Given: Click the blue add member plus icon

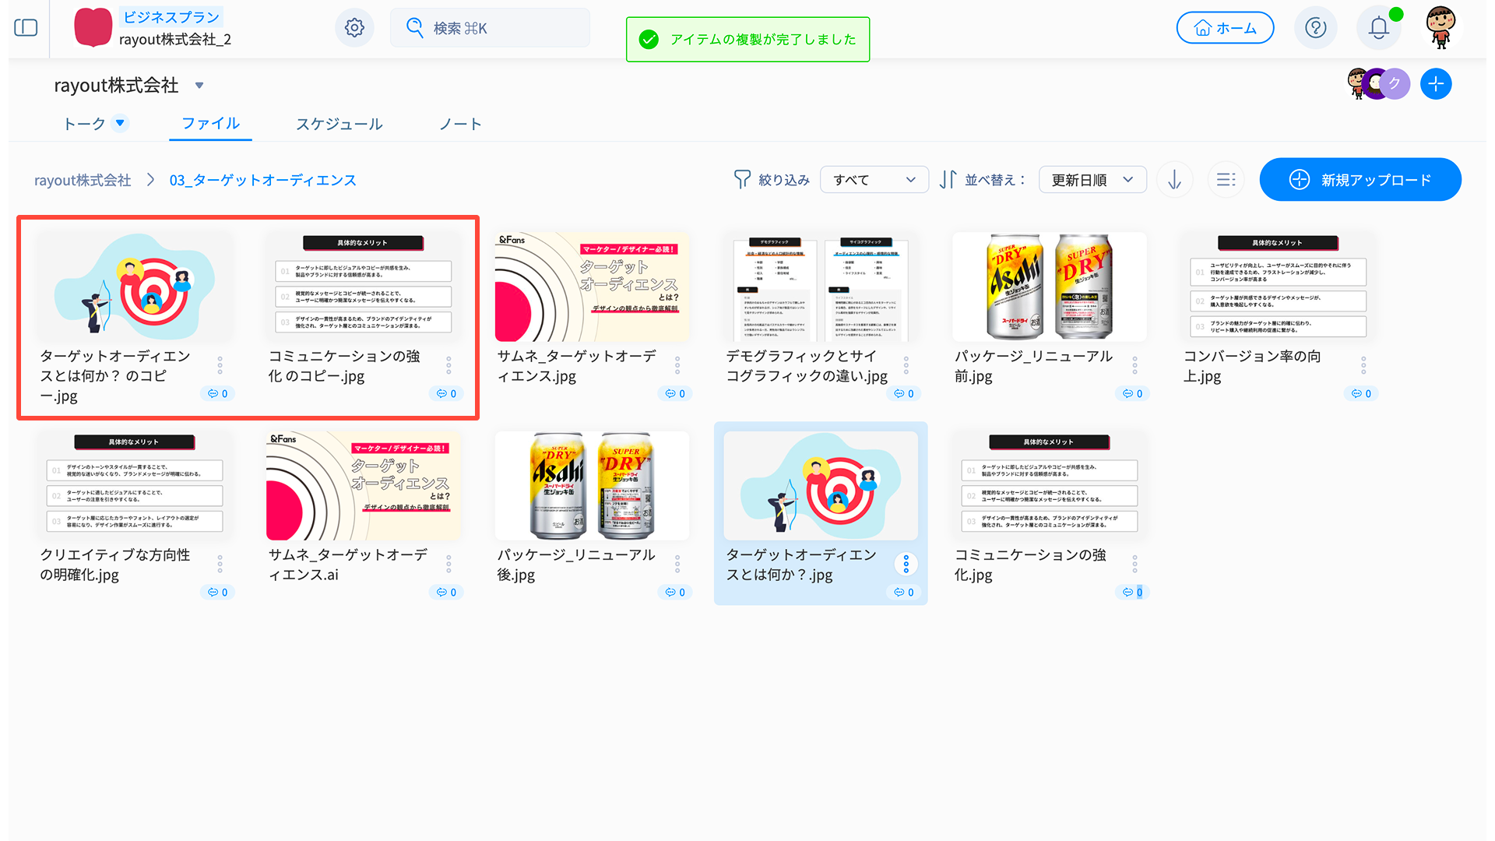Looking at the screenshot, I should [x=1435, y=84].
